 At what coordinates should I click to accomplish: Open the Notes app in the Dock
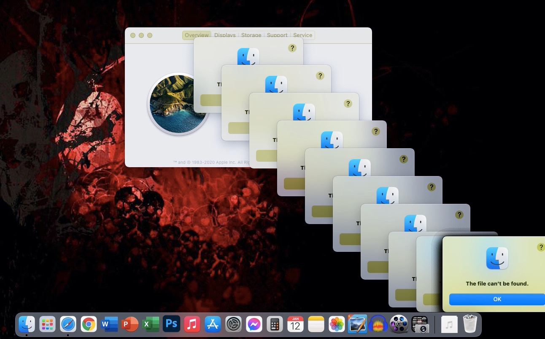click(316, 324)
